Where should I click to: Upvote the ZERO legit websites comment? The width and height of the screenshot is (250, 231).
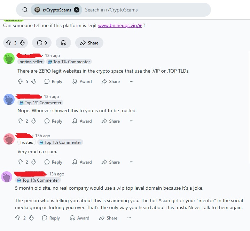coord(20,81)
